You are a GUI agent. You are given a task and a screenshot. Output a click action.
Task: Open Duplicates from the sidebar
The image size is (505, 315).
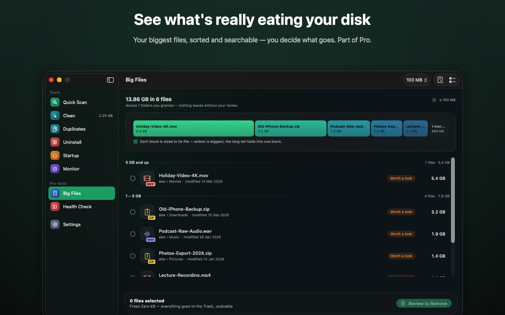click(x=82, y=129)
